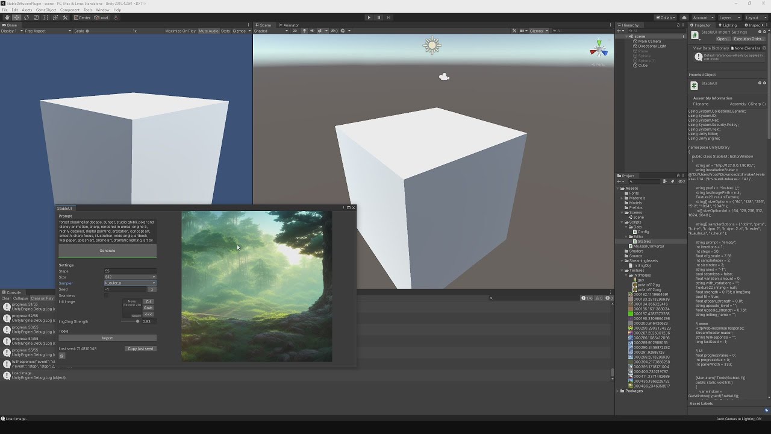Click the generated forest image preview
771x434 pixels.
(x=257, y=286)
